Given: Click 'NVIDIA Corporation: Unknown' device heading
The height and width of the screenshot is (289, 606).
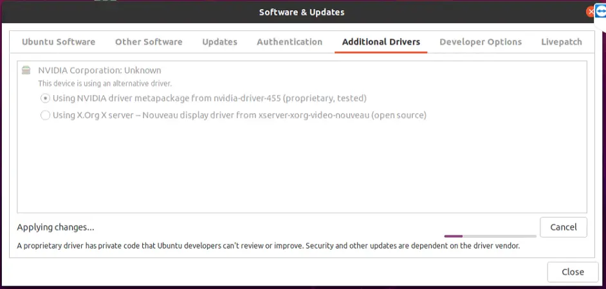Looking at the screenshot, I should [x=99, y=70].
